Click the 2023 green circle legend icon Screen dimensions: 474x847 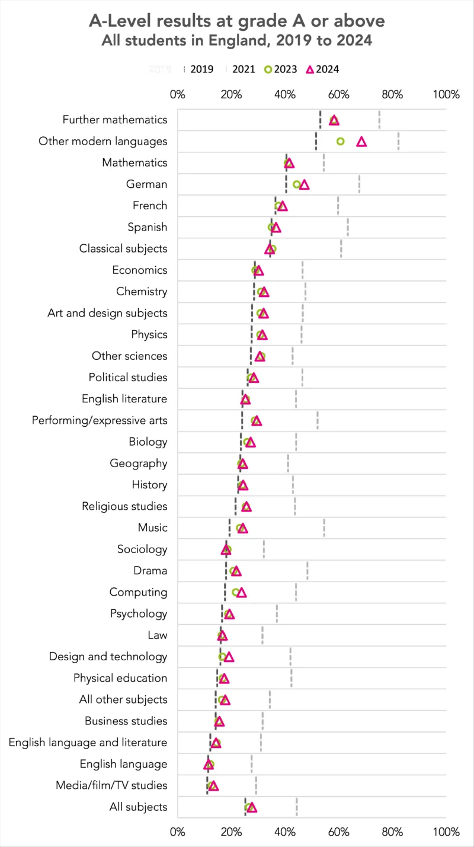pyautogui.click(x=268, y=69)
